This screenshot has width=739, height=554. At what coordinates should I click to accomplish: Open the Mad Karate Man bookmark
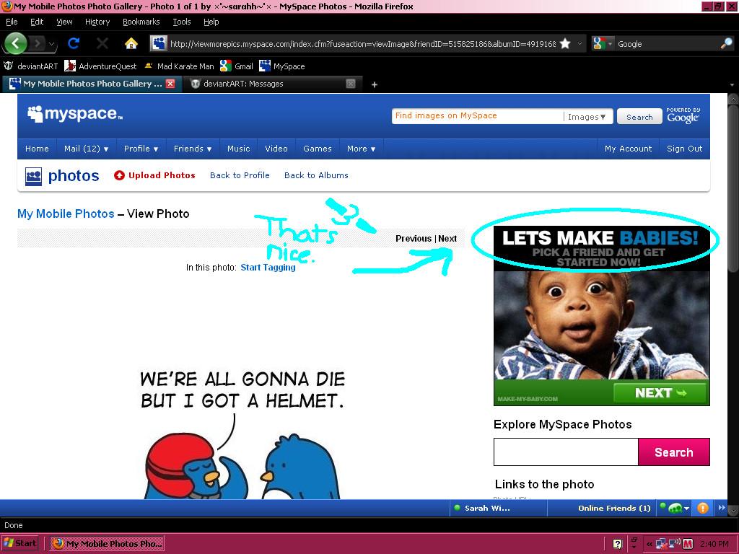coord(179,66)
